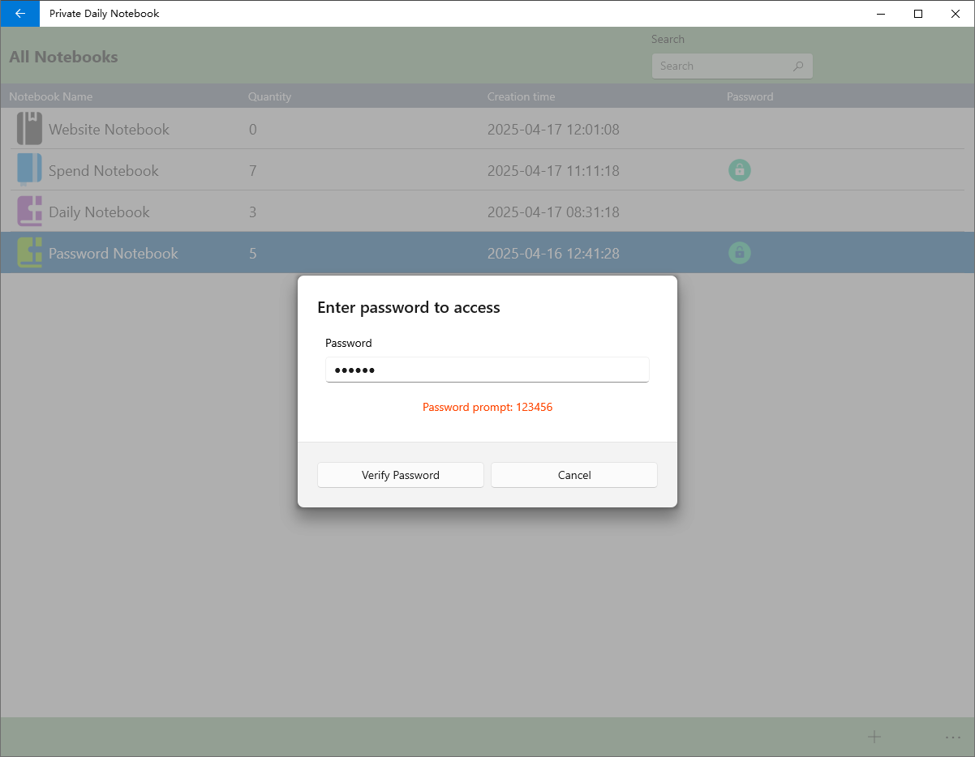
Task: Click creation time 2025-04-17 12:01:08
Action: click(553, 129)
